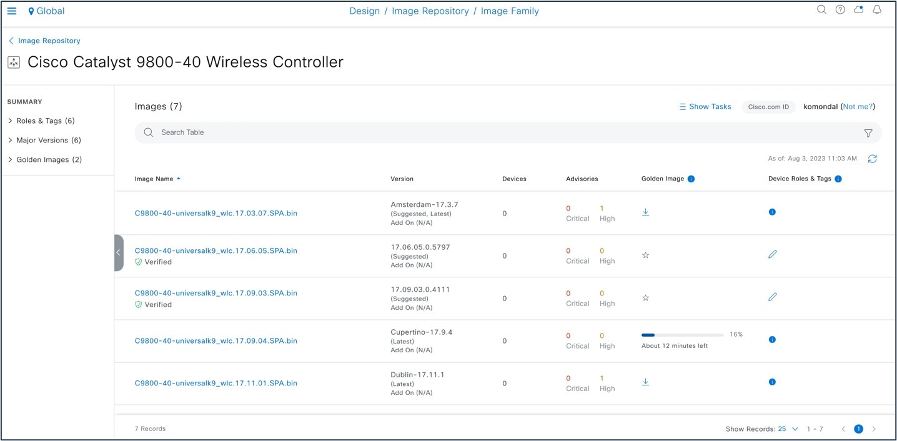Mark 17.09.03 image as golden star
897x441 pixels.
click(x=646, y=298)
